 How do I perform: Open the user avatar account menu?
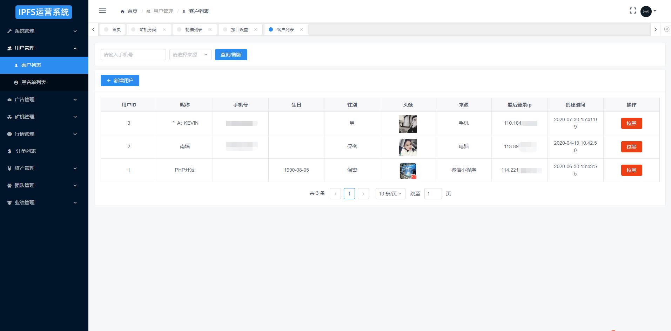647,11
